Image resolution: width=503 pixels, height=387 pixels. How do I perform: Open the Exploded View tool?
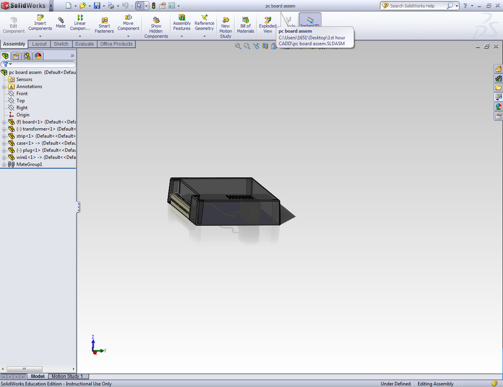(x=268, y=24)
